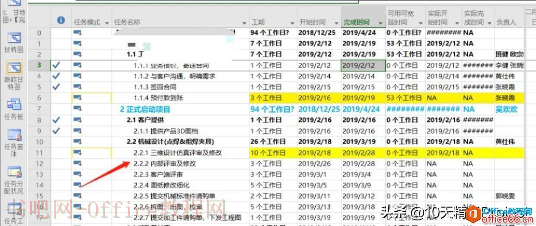
Task: Select the highlighted 10 个工作日 duration cell
Action: [x=273, y=153]
